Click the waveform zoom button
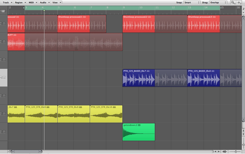The height and width of the screenshot is (154, 245). [x=225, y=151]
